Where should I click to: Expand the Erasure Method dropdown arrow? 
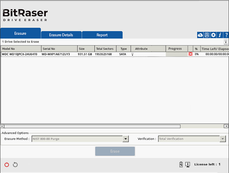[x=125, y=139]
